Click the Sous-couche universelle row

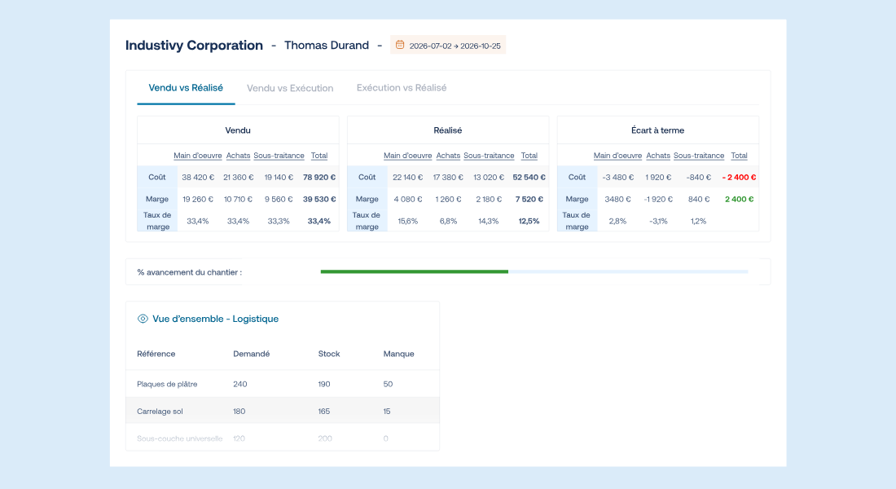click(283, 438)
